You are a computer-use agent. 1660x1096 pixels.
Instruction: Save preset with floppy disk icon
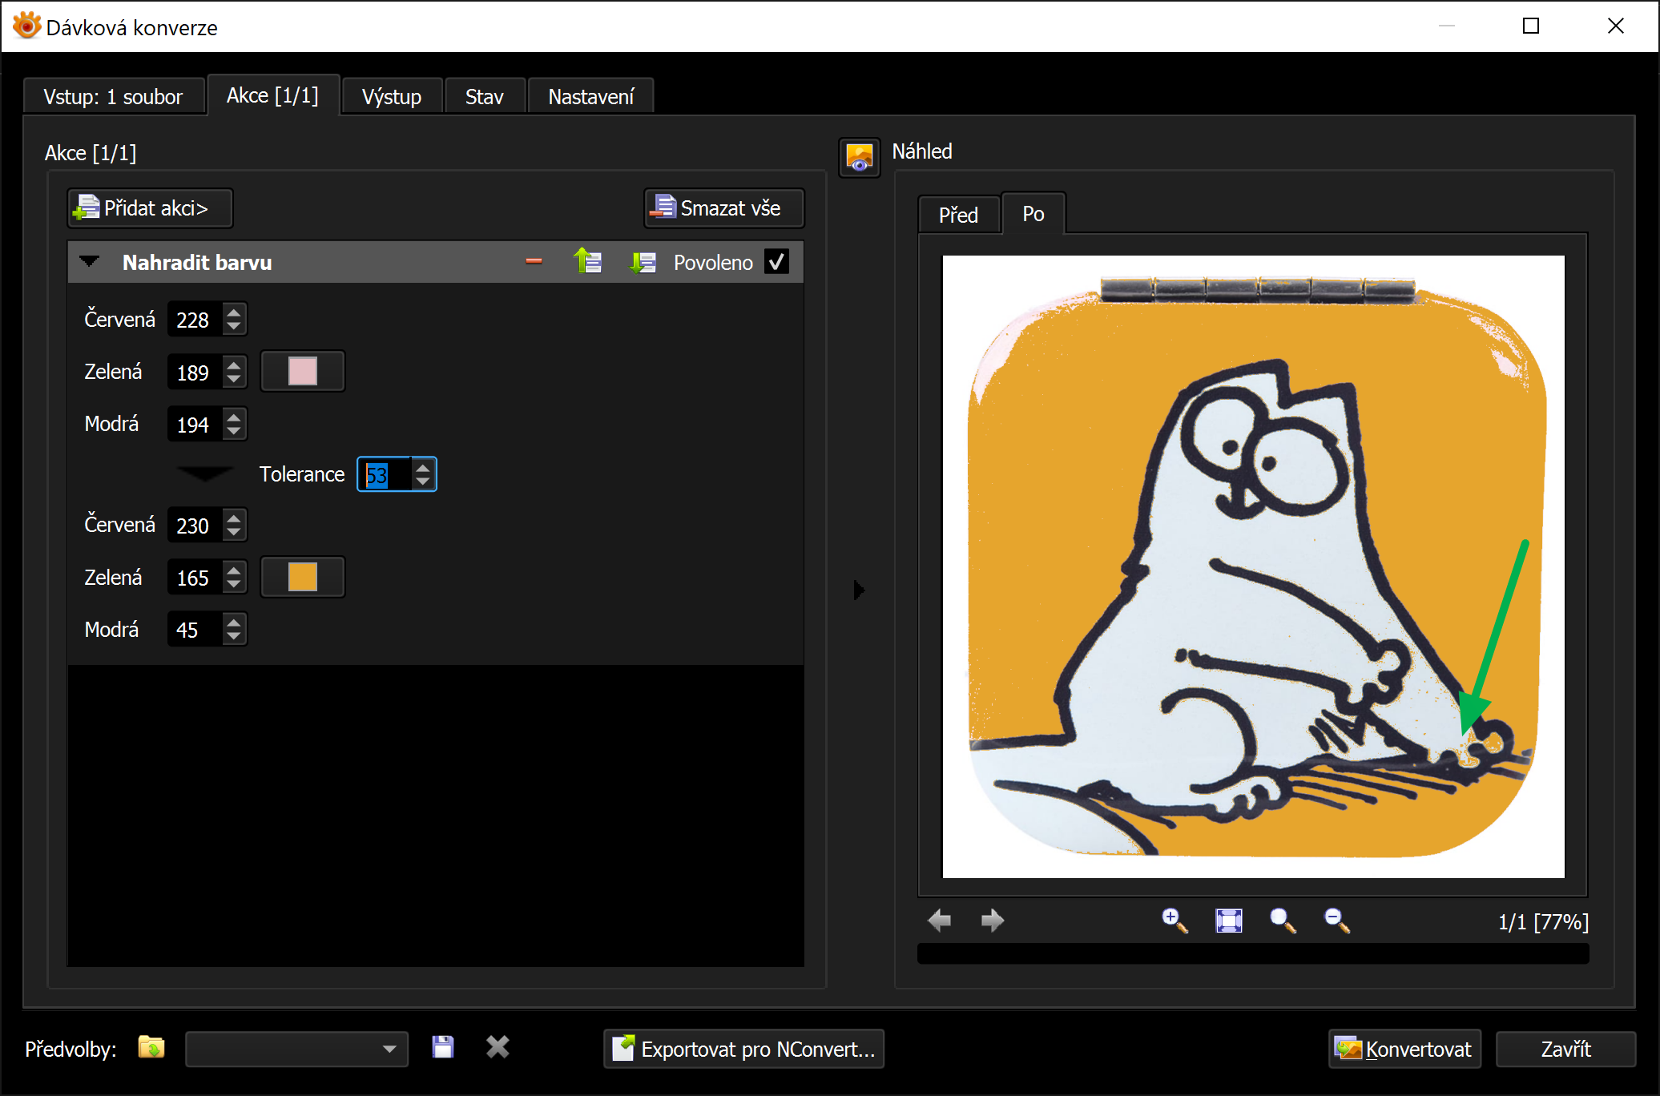[x=443, y=1048]
